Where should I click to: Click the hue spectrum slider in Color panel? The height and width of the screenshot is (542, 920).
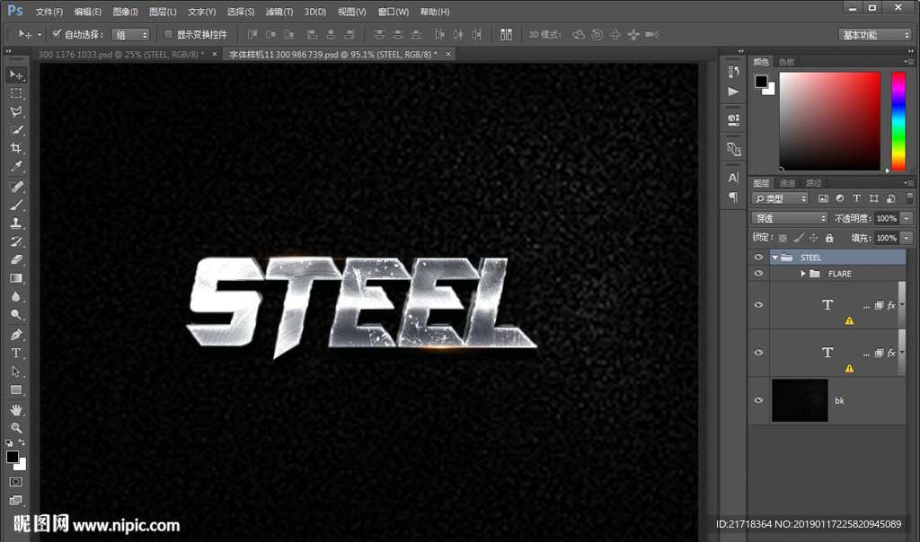[x=898, y=121]
